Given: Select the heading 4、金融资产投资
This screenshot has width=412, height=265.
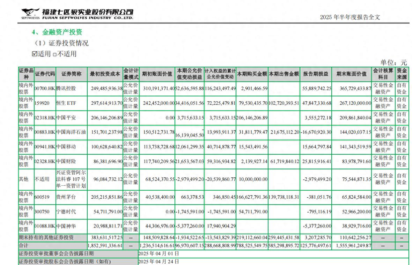Looking at the screenshot, I should (x=57, y=32).
